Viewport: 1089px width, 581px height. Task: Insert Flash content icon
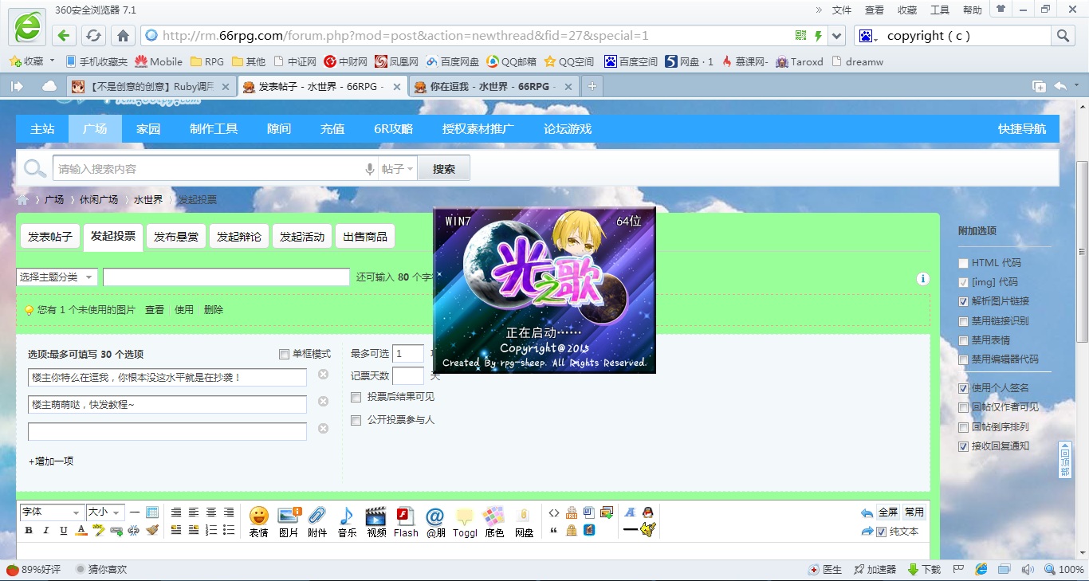click(406, 521)
